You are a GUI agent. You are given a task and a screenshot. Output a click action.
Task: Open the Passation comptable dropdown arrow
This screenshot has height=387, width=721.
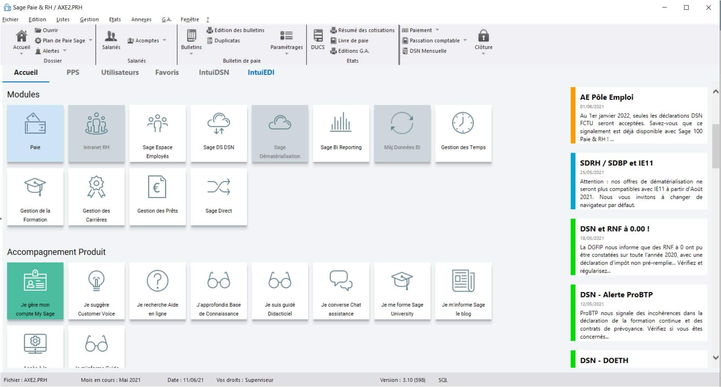[x=465, y=40]
